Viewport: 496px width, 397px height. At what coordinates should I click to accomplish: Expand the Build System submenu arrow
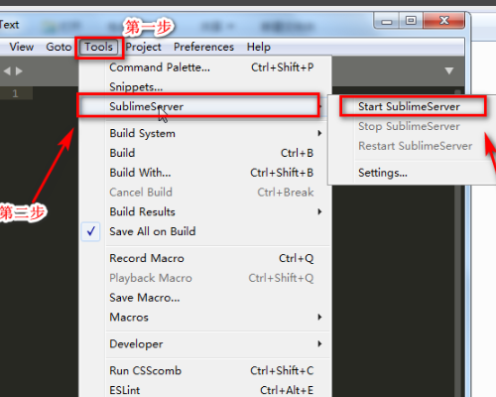point(319,133)
